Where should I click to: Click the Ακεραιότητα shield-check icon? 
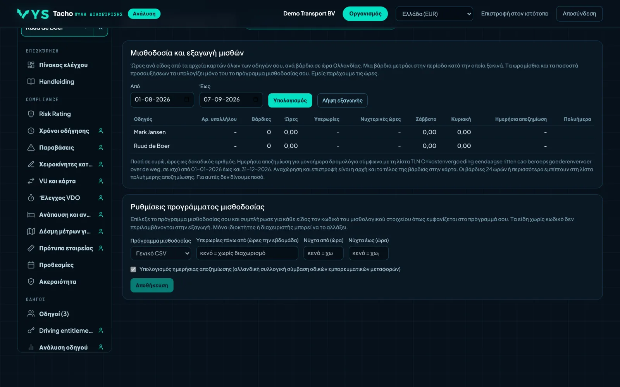(31, 282)
